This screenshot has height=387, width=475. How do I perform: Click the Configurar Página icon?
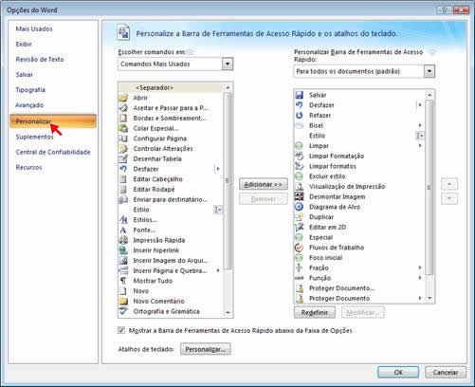123,138
